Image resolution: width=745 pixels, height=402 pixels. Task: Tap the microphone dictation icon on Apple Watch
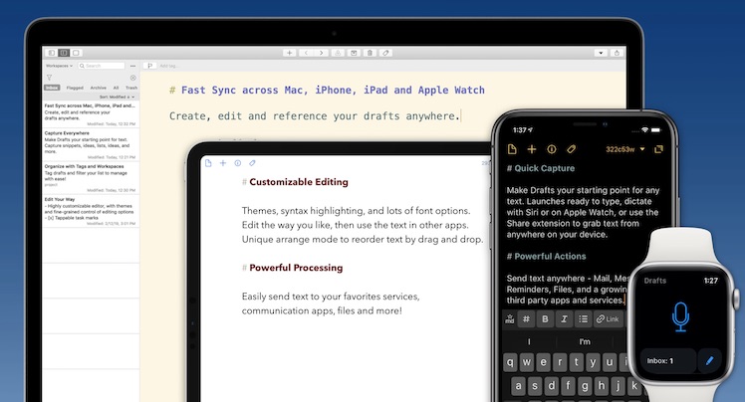tap(680, 315)
